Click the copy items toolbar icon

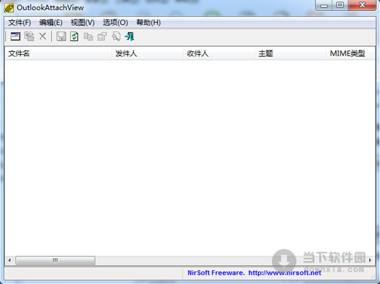tap(88, 37)
